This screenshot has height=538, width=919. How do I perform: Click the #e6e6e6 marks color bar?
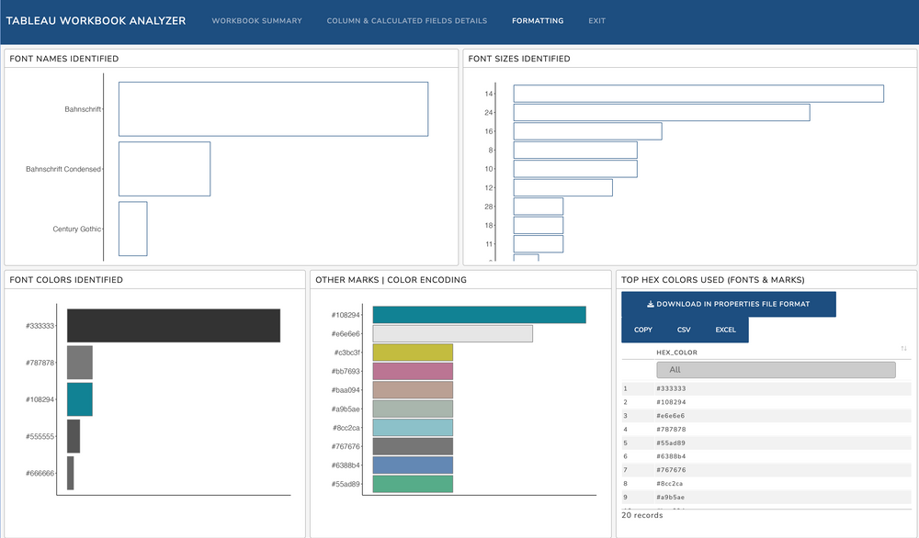coord(453,333)
